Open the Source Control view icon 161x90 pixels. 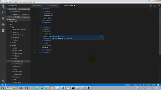pos(3,18)
